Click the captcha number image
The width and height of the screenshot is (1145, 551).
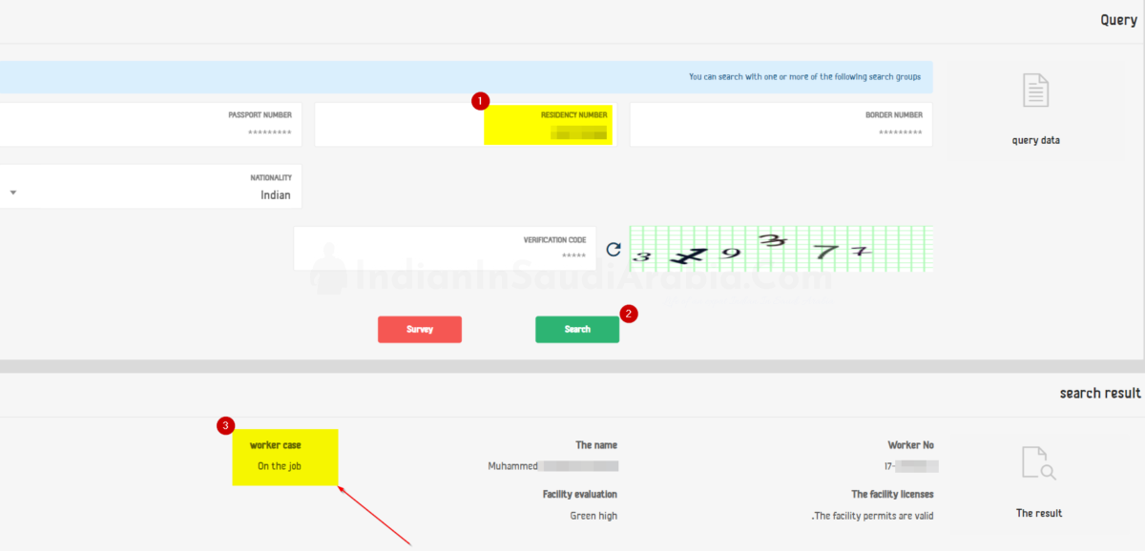(781, 249)
